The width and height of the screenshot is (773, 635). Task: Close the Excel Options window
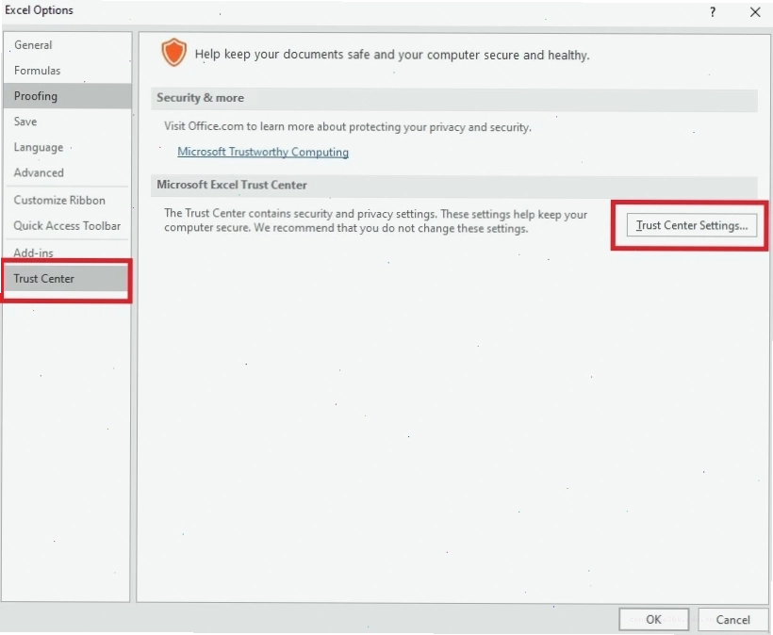click(x=755, y=12)
